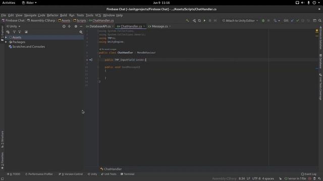Click Activities in the top bar
Viewport: 323px width, 181px height.
9,3
